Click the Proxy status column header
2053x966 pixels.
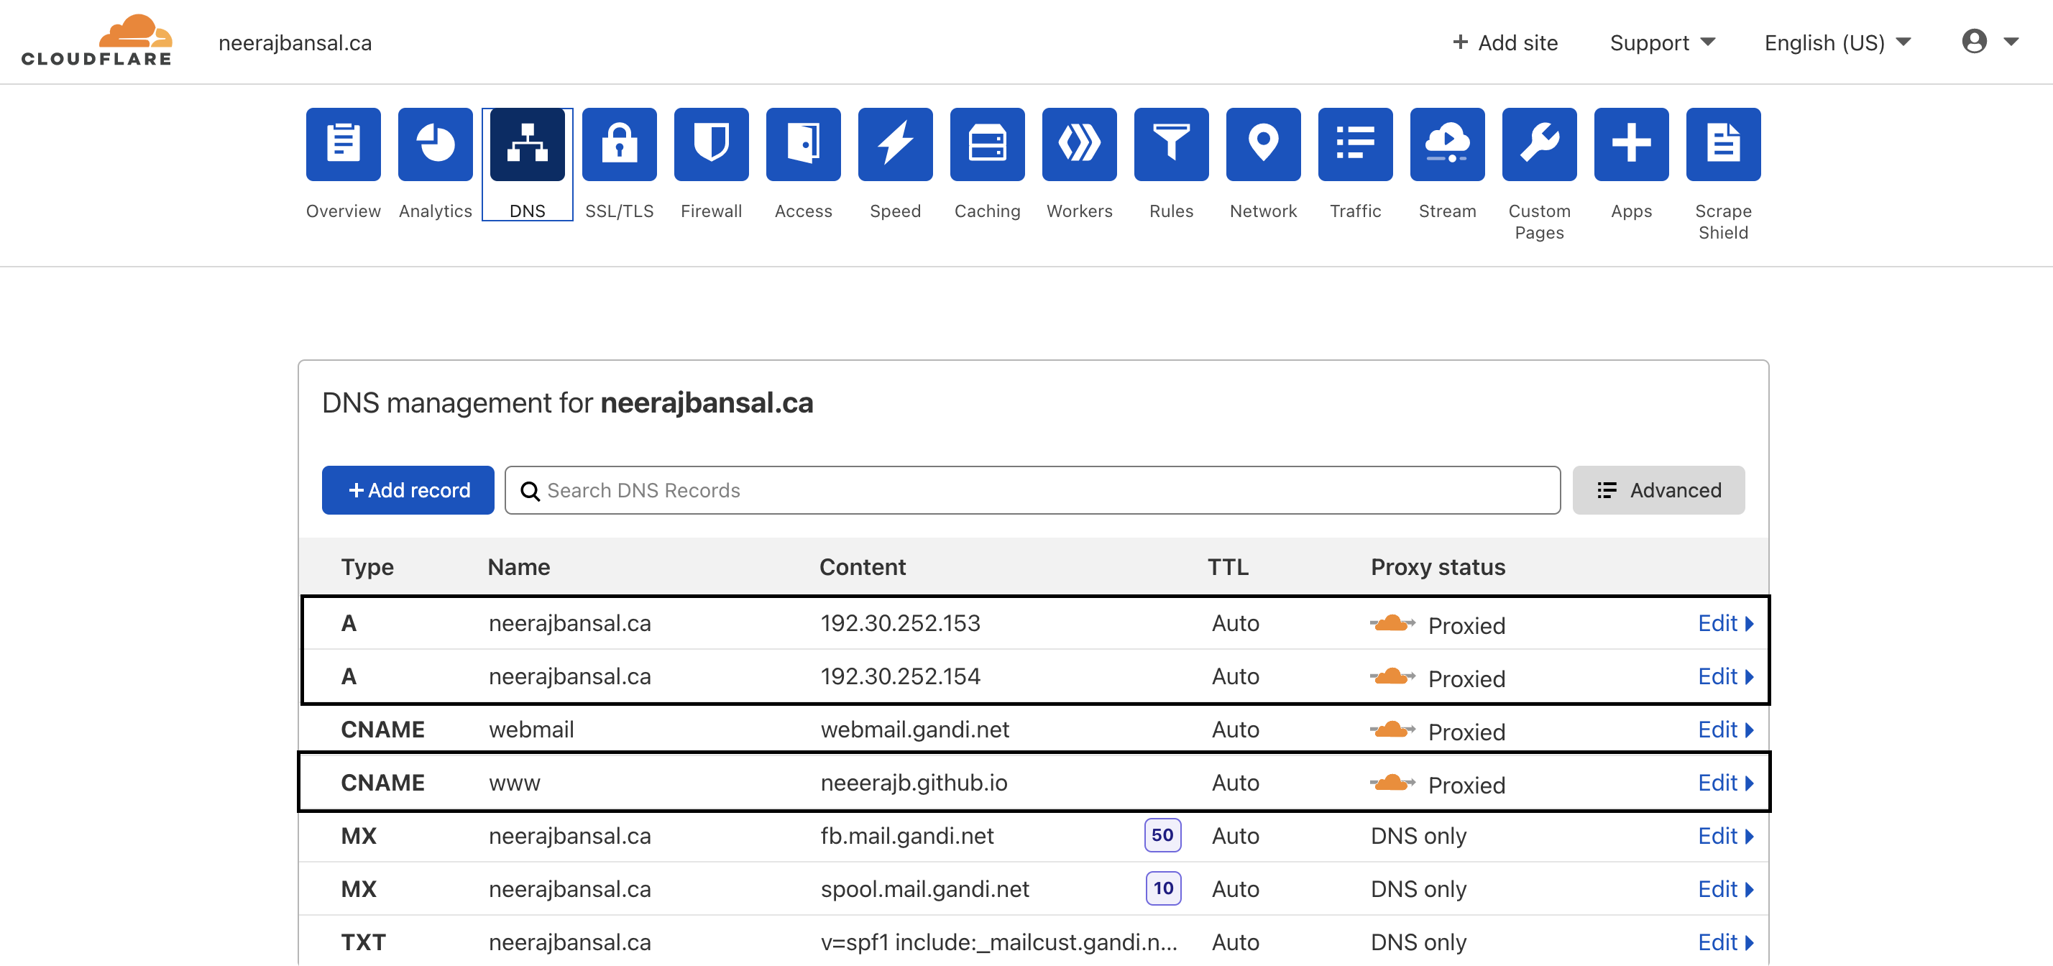[1438, 566]
